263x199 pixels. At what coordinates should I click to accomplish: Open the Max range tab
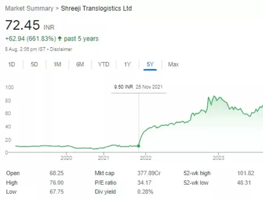tap(173, 64)
